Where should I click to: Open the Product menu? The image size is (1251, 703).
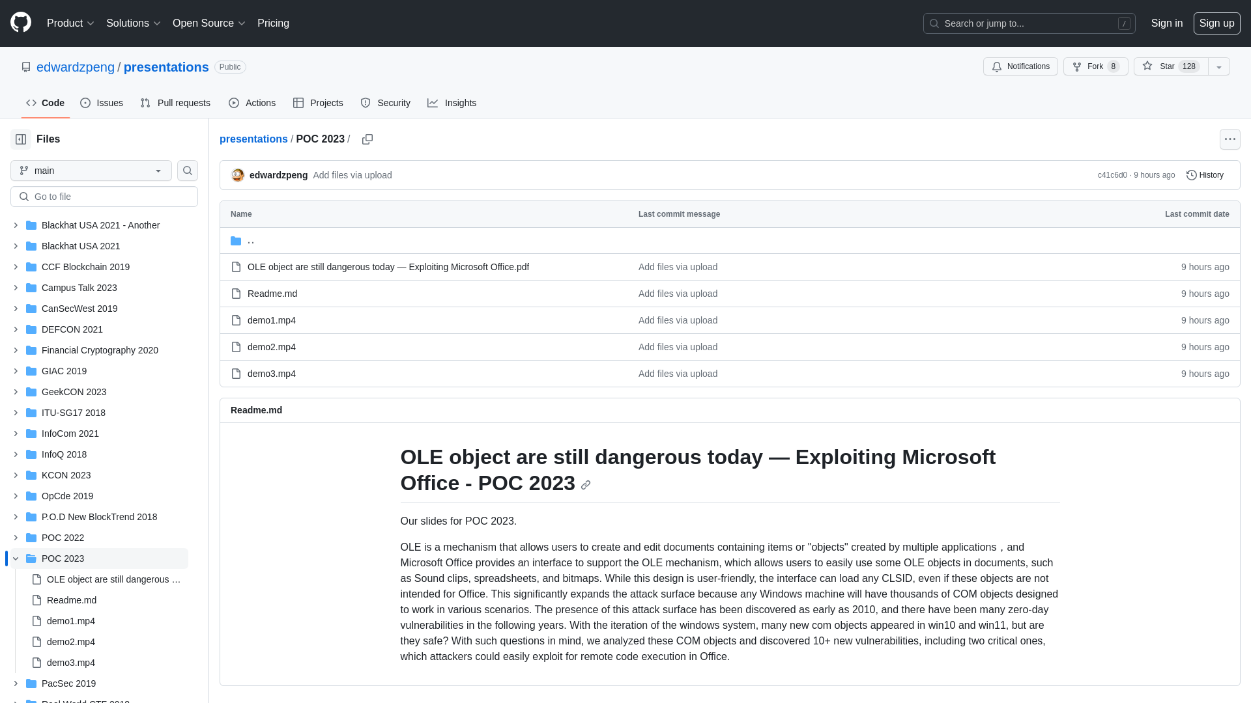[x=70, y=23]
